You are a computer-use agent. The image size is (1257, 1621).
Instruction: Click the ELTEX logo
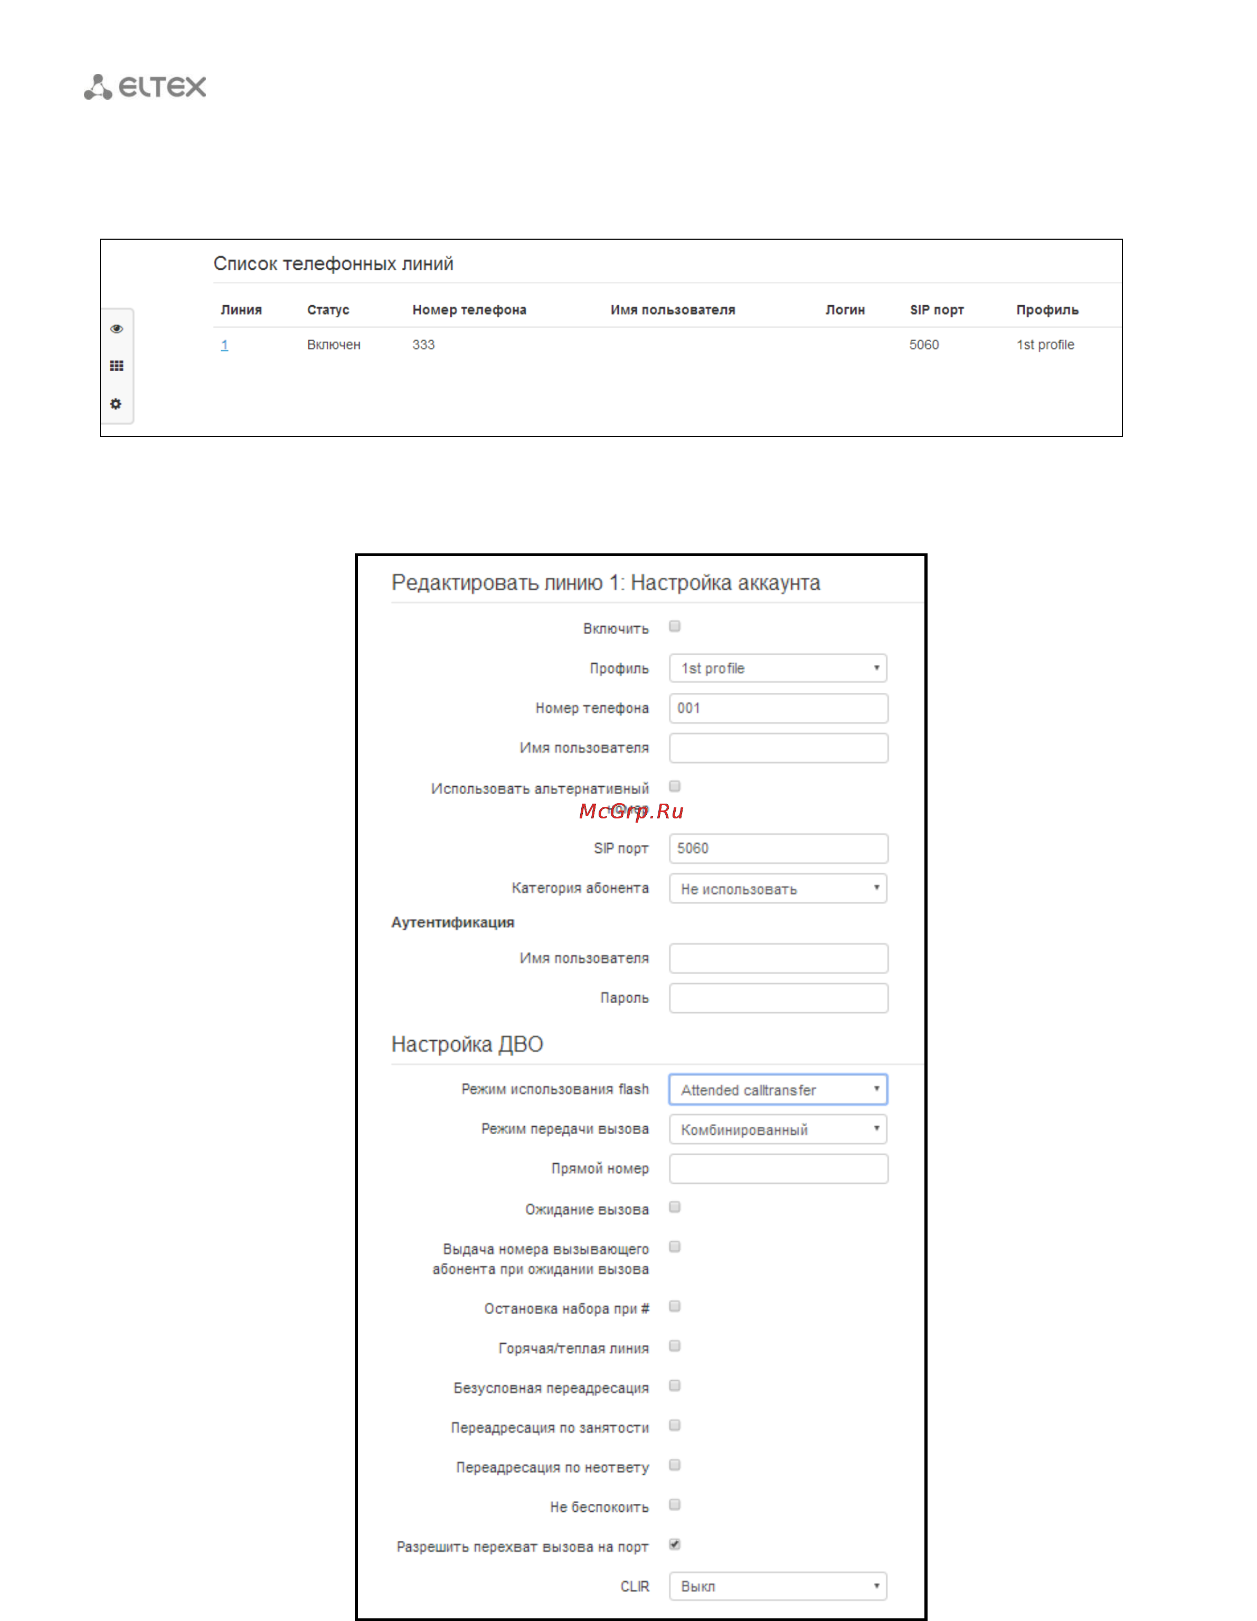[145, 87]
